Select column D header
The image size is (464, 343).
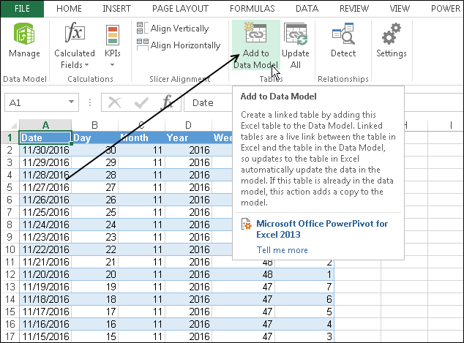188,125
